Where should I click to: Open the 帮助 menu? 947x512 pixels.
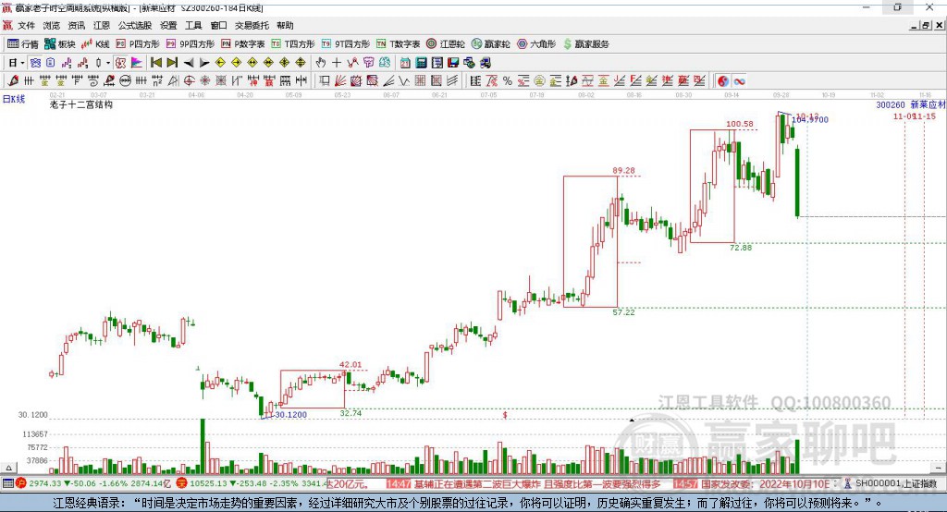[285, 25]
